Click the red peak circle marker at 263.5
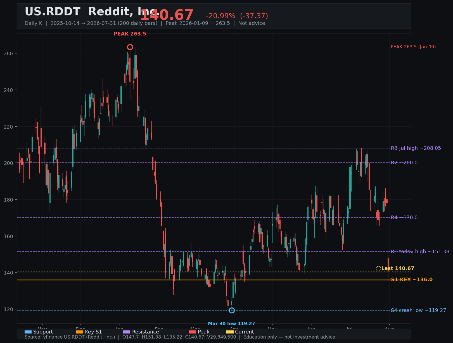This screenshot has width=453, height=343. coord(130,47)
